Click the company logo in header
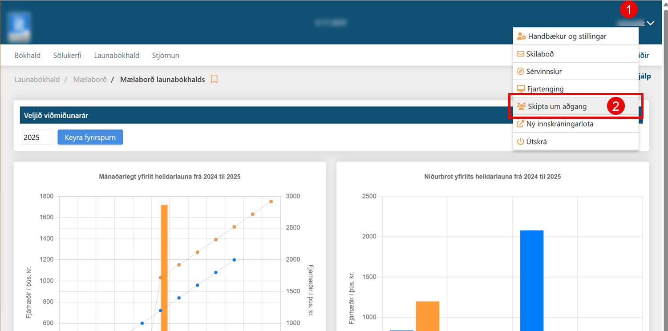 click(19, 26)
